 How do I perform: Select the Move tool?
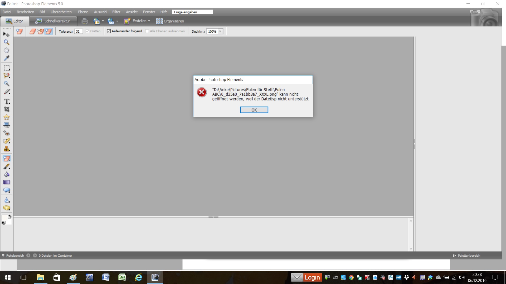tap(7, 34)
